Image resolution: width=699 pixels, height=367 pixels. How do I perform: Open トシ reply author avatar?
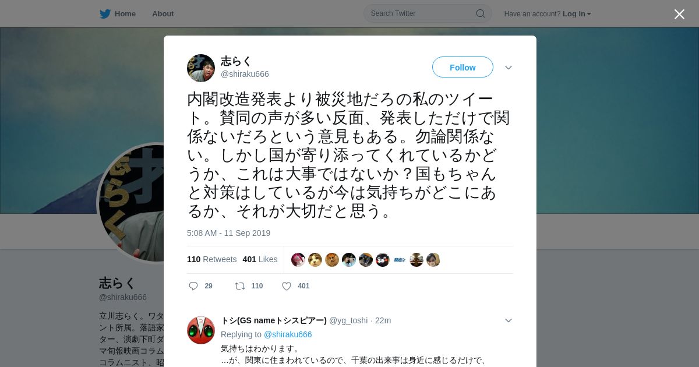click(x=201, y=330)
